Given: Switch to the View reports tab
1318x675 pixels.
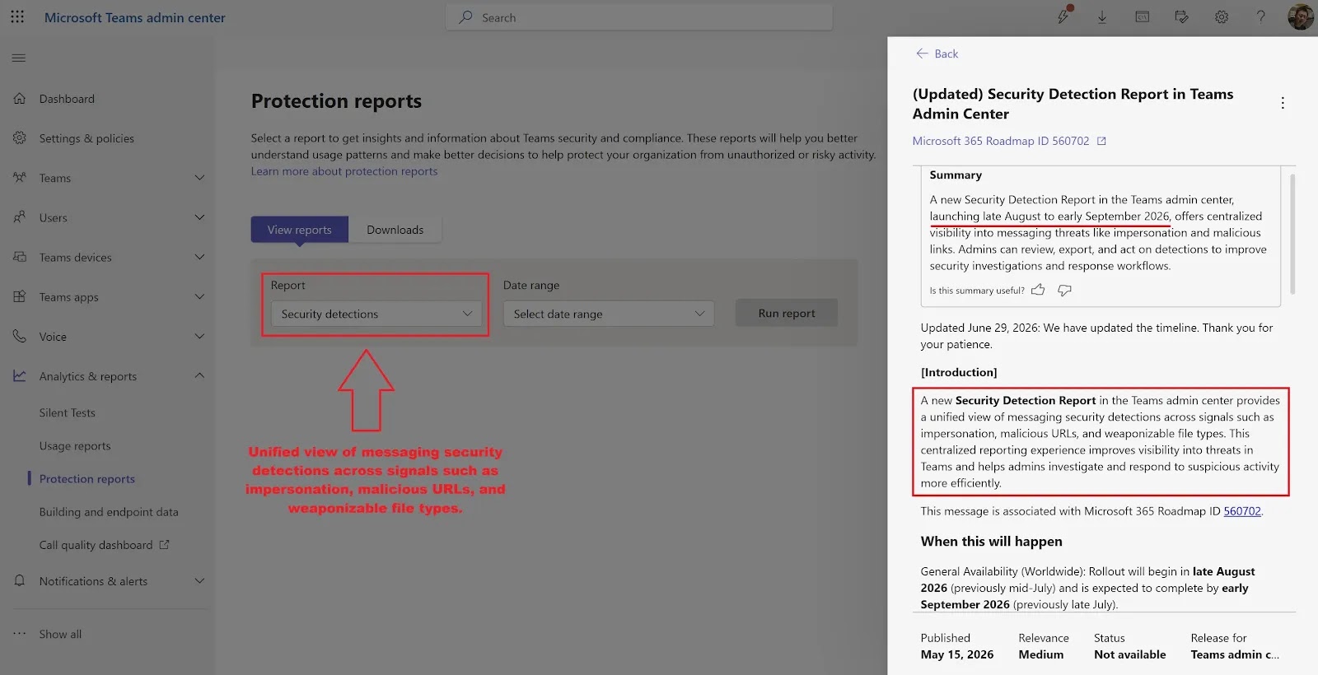Looking at the screenshot, I should (x=300, y=230).
